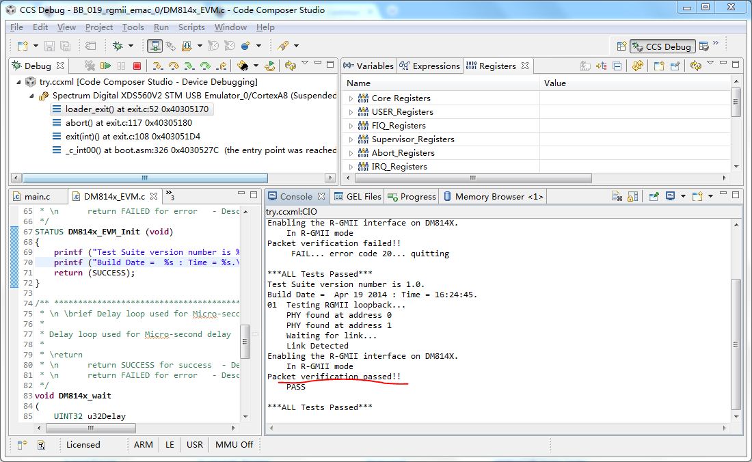
Task: Show hidden editor tabs list
Action: coord(170,195)
